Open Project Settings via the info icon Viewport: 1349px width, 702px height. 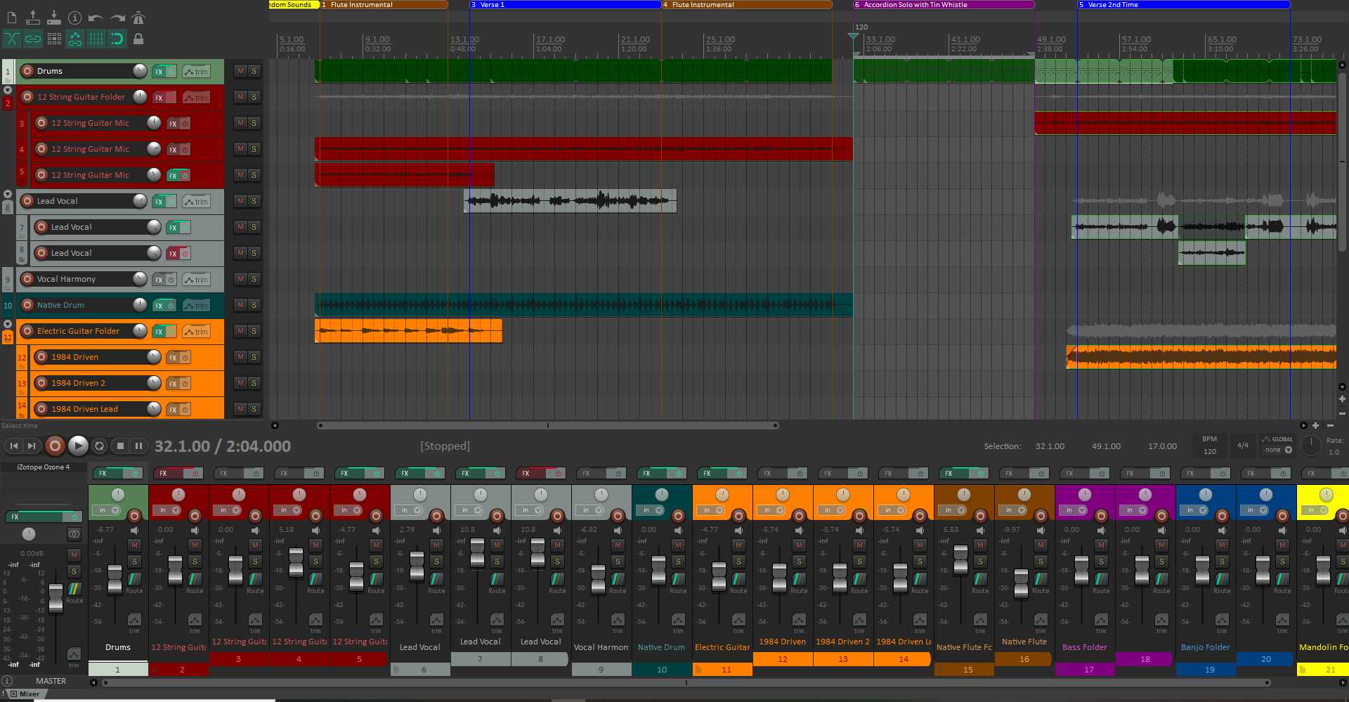(74, 18)
